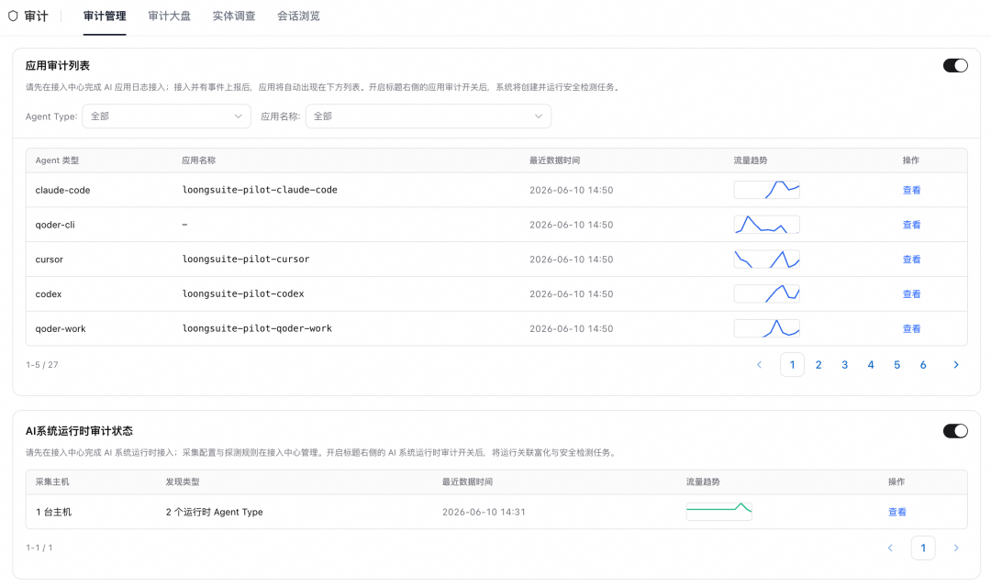Jump to page 6 of application list
This screenshot has width=991, height=586.
point(923,365)
